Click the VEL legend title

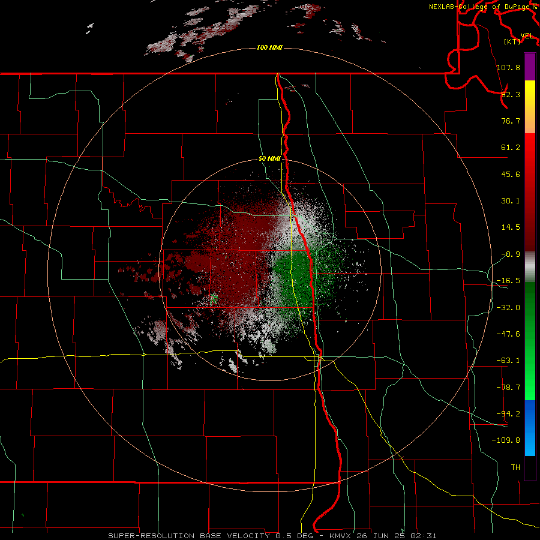[x=527, y=36]
